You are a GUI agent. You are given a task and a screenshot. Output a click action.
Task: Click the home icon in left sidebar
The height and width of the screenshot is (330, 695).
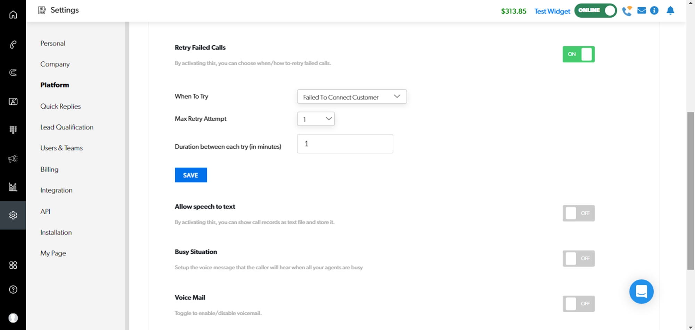(13, 15)
